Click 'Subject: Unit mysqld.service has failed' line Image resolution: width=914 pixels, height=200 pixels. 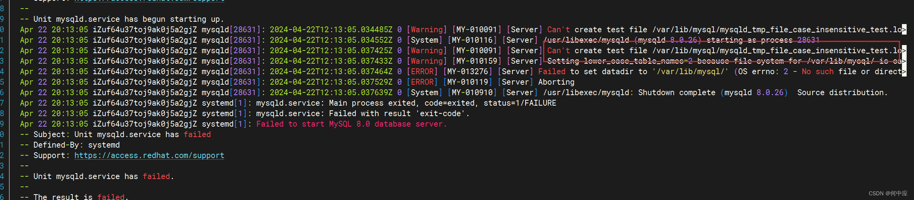coord(115,134)
